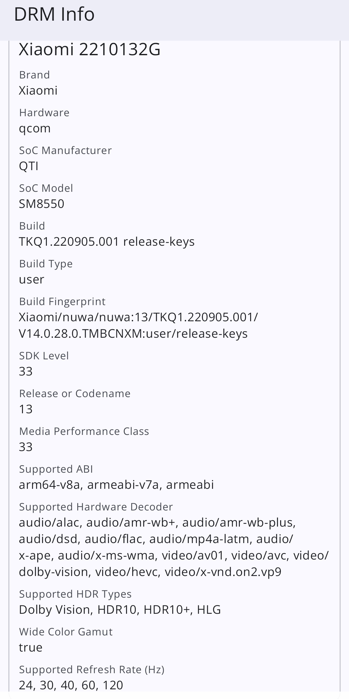Tap the Supported HDR Types label

coord(75,594)
